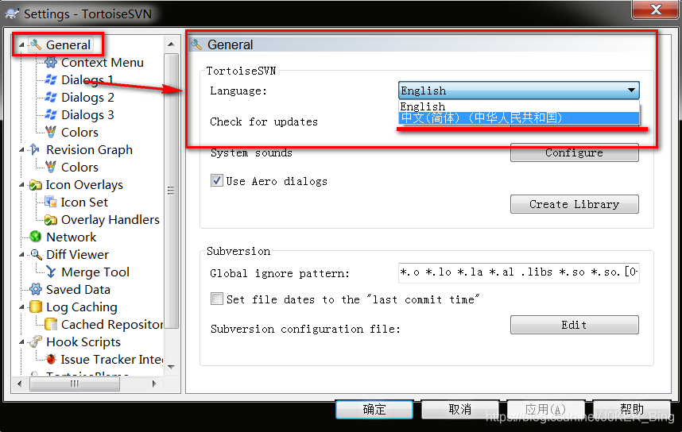Click the Icon Overlays folder icon
This screenshot has width=682, height=432.
coord(36,185)
